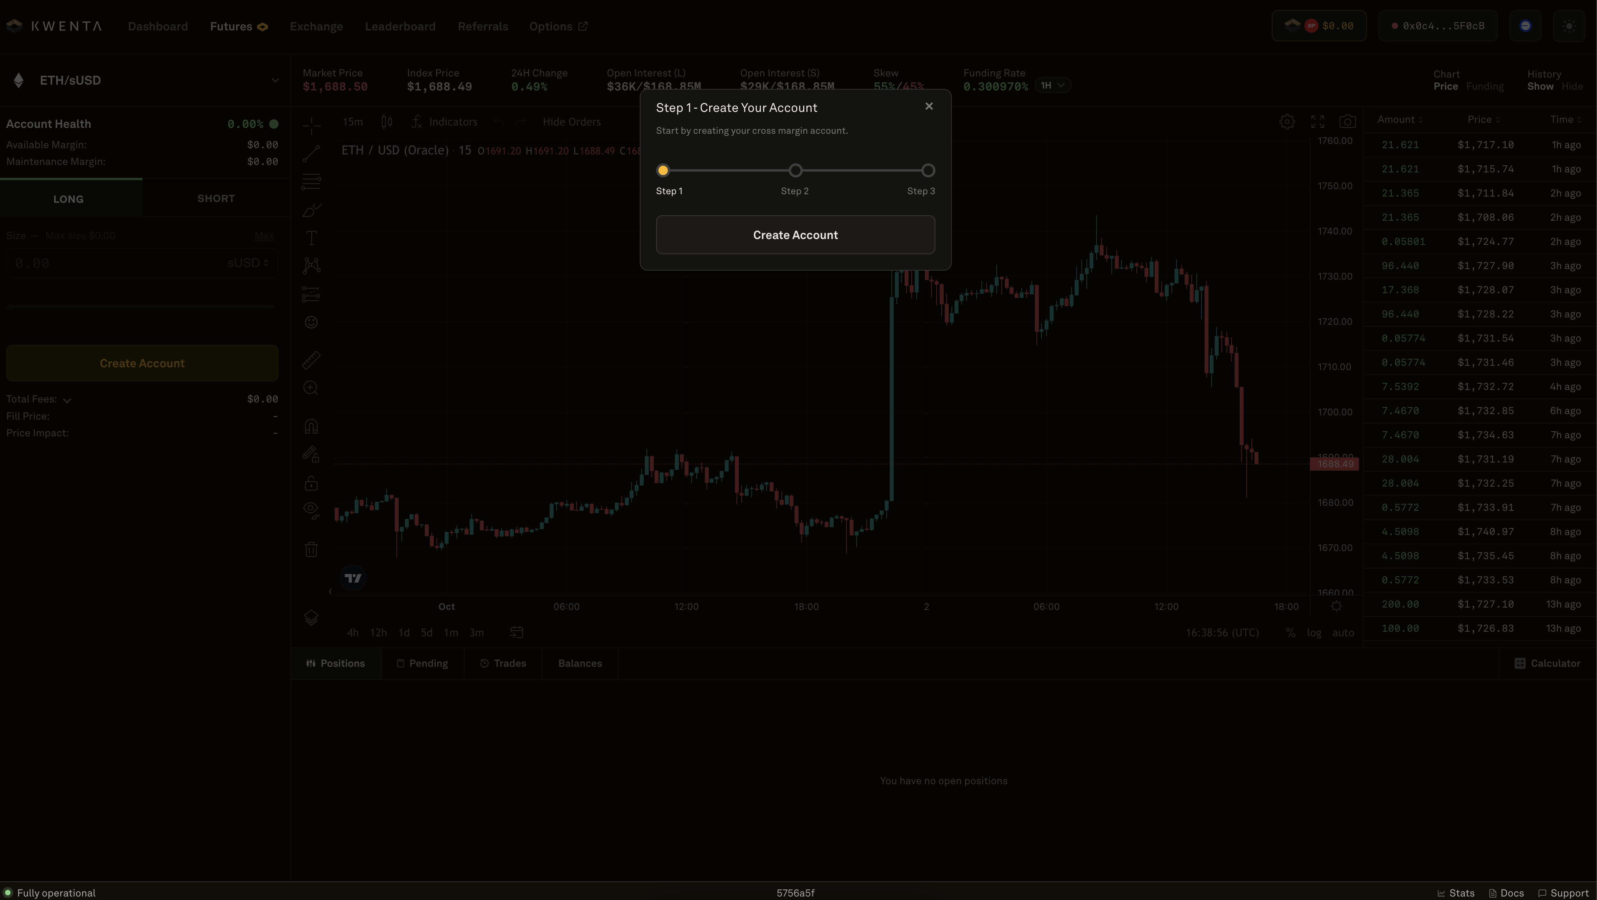Open the 1H funding rate period dropdown

click(x=1052, y=85)
